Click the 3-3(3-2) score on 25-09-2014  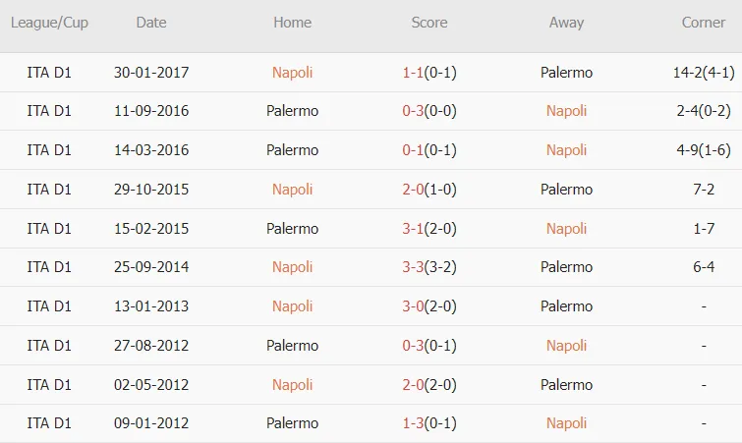429,266
